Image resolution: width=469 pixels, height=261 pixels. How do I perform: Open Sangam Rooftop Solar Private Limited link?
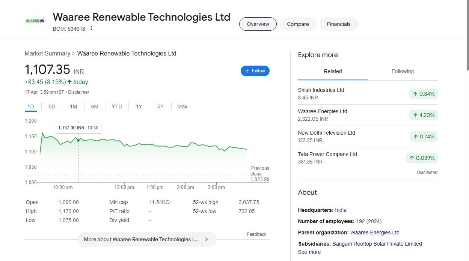(x=377, y=244)
